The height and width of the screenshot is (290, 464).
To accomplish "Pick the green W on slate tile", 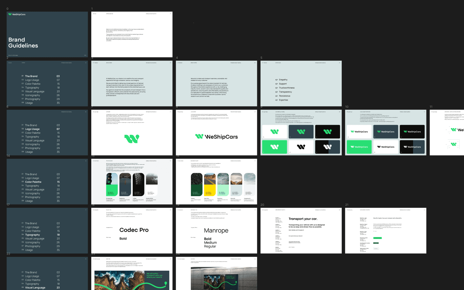I will click(x=301, y=132).
